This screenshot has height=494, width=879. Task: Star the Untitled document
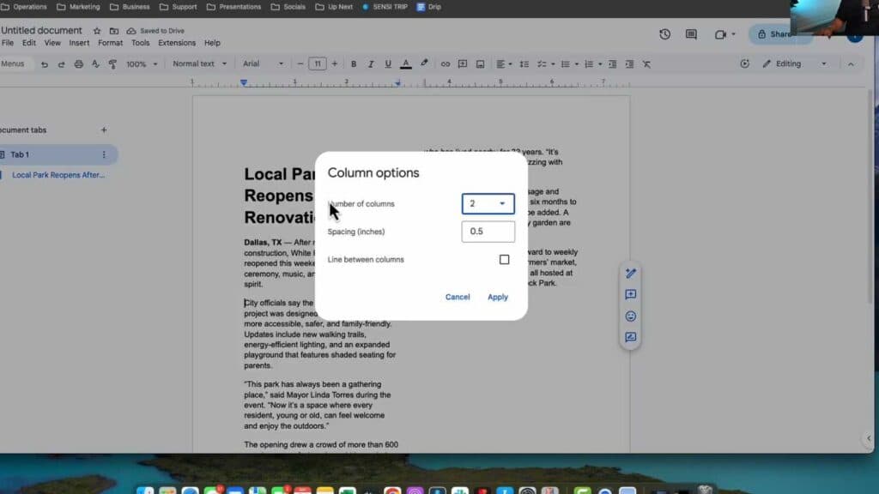pyautogui.click(x=97, y=31)
